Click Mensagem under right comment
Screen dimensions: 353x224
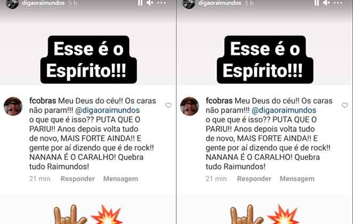tap(297, 179)
